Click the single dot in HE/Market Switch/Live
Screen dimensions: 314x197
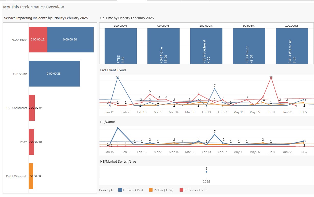[x=206, y=172]
